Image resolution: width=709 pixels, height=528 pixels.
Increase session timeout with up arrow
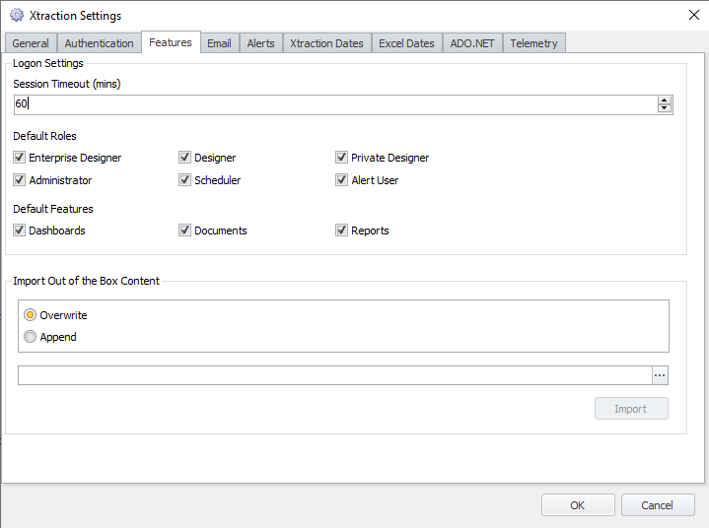point(664,99)
